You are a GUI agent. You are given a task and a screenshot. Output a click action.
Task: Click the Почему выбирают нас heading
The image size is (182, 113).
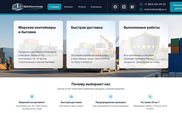[91, 84]
